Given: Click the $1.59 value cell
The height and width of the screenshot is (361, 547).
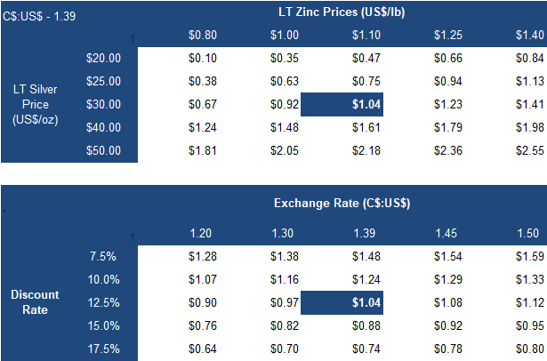Looking at the screenshot, I should [x=529, y=257].
